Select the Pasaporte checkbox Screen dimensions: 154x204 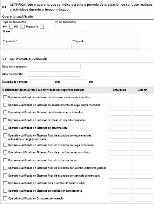point(42,27)
